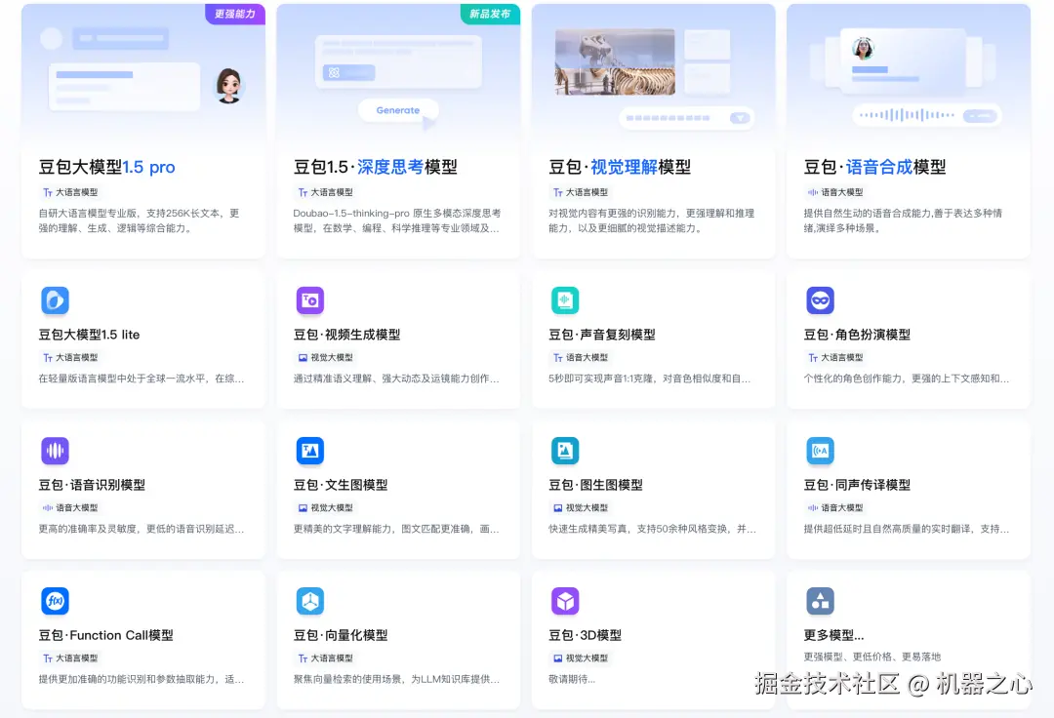Image resolution: width=1054 pixels, height=718 pixels.
Task: Click the 豆包·向量化模型 icon
Action: click(310, 601)
